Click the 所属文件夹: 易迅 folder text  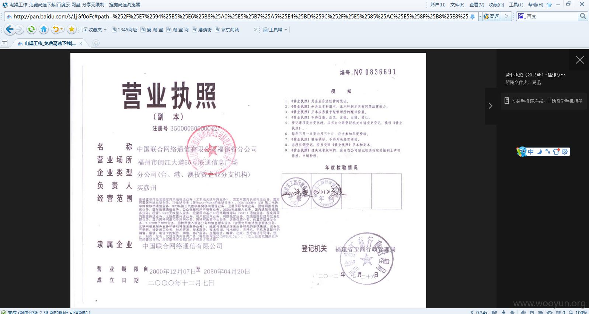(523, 82)
